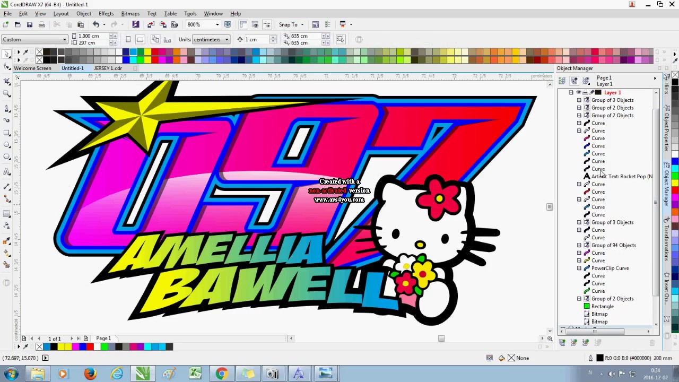The height and width of the screenshot is (382, 679).
Task: Select the Pick tool in the toolbox
Action: (x=6, y=54)
